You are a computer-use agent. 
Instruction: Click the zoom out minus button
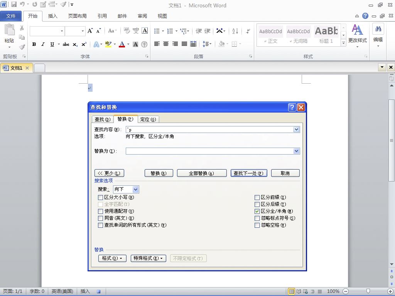pos(346,291)
